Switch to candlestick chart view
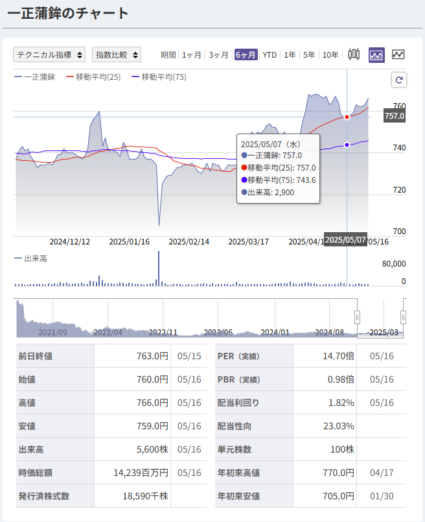The image size is (425, 522). (354, 54)
